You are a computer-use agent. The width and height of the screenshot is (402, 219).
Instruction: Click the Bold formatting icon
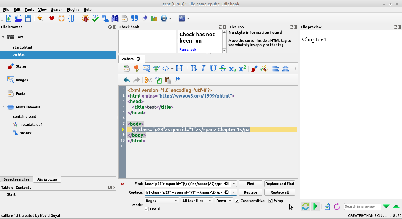[x=194, y=69]
